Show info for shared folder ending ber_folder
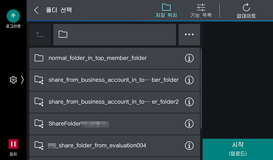 189,80
